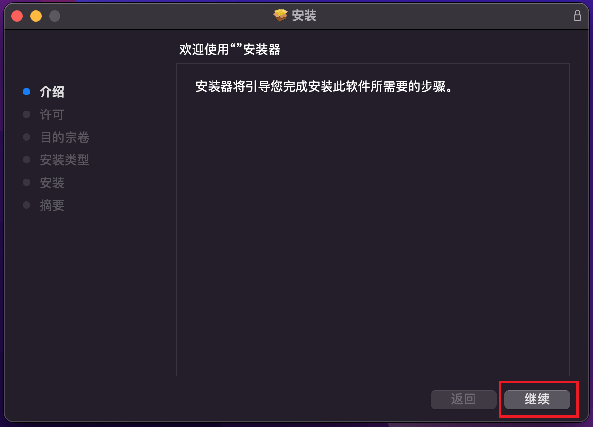Click the installer introduction message text

pos(324,87)
